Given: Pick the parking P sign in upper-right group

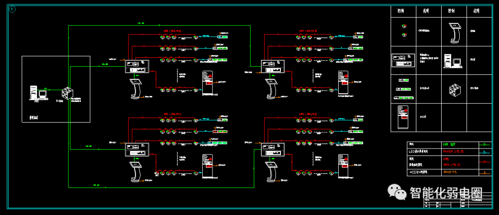Looking at the screenshot, I should point(343,83).
